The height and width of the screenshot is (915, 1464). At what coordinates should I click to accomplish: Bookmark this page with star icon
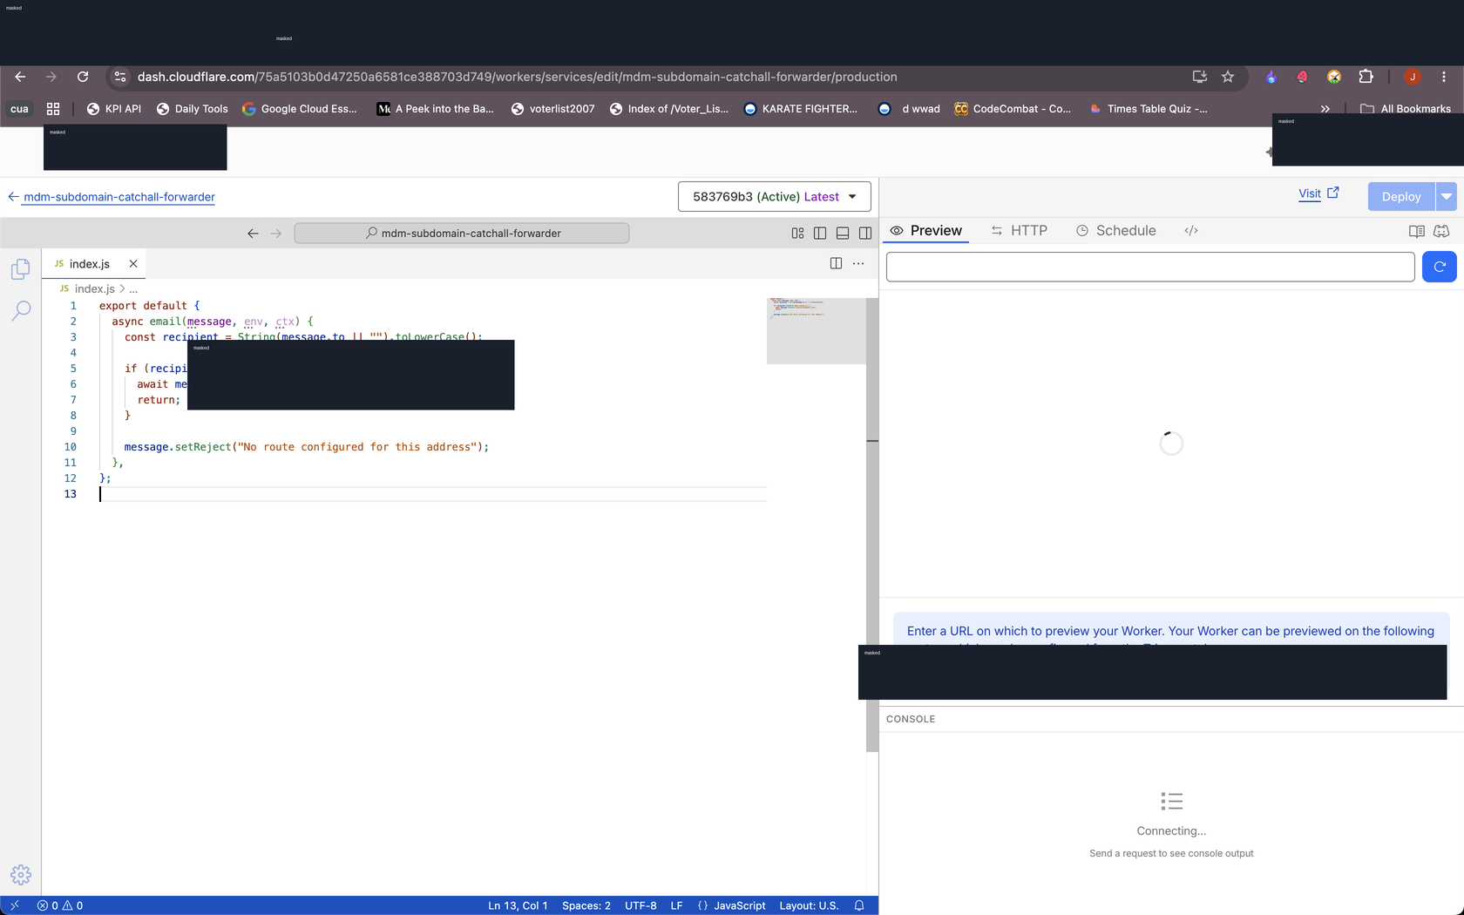tap(1228, 77)
